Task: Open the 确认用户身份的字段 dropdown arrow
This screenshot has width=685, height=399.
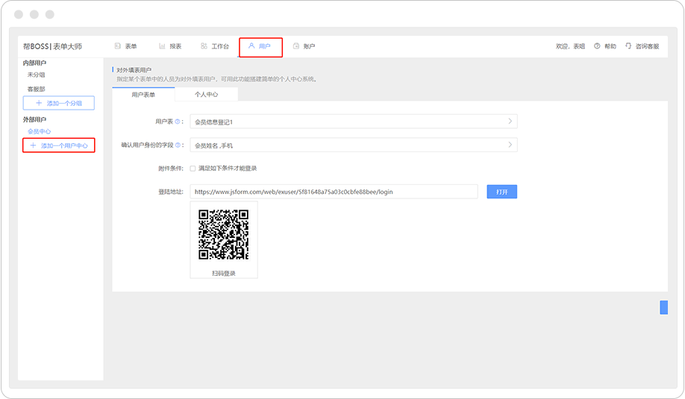Action: click(x=510, y=145)
